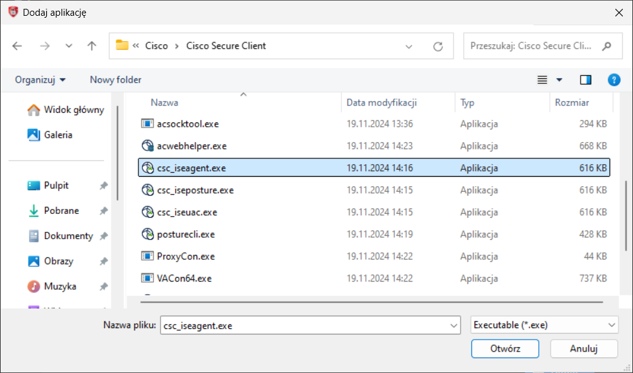Expand the address bar path history dropdown
The height and width of the screenshot is (373, 633).
pyautogui.click(x=409, y=46)
